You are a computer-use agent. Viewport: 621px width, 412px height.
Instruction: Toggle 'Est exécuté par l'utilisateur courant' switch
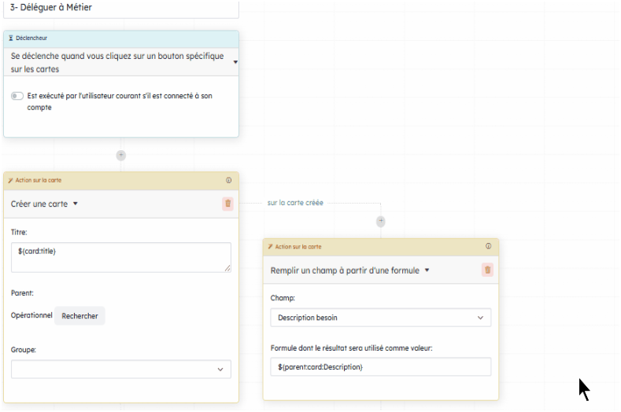[17, 96]
